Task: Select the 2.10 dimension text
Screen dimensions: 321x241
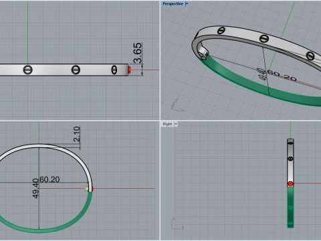Action: (76, 134)
